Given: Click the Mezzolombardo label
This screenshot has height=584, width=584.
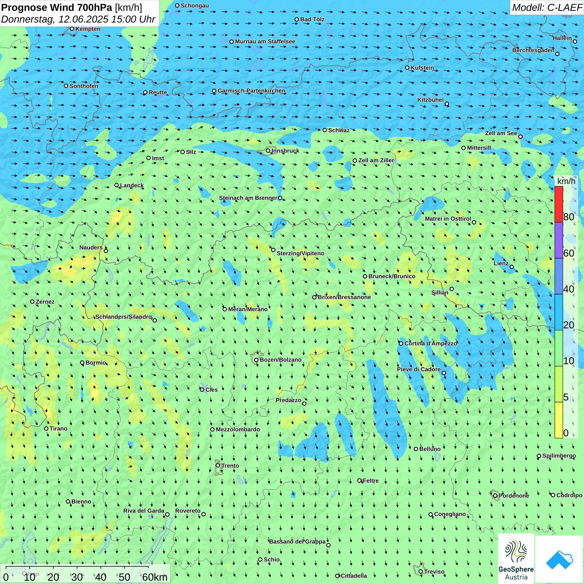Looking at the screenshot, I should [x=238, y=429].
